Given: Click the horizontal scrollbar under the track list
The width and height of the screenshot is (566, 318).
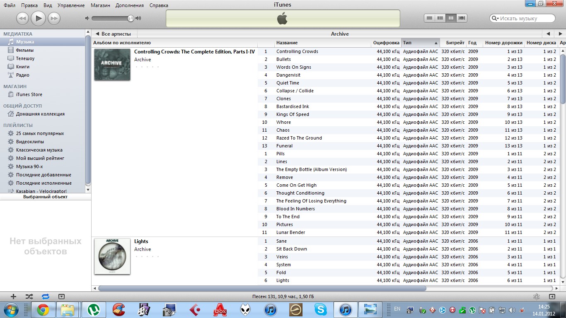Looking at the screenshot, I should [x=262, y=288].
